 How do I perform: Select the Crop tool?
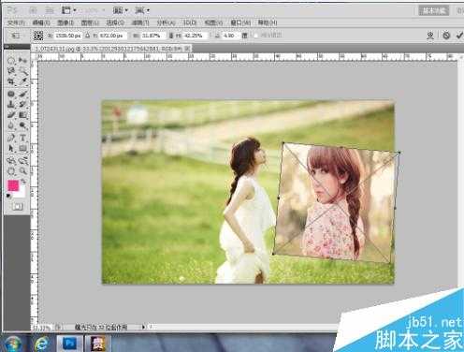[11, 81]
